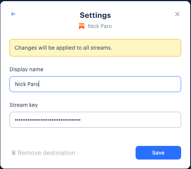Click the word Save on the blue button
Screen dimensions: 191x169
[158, 153]
